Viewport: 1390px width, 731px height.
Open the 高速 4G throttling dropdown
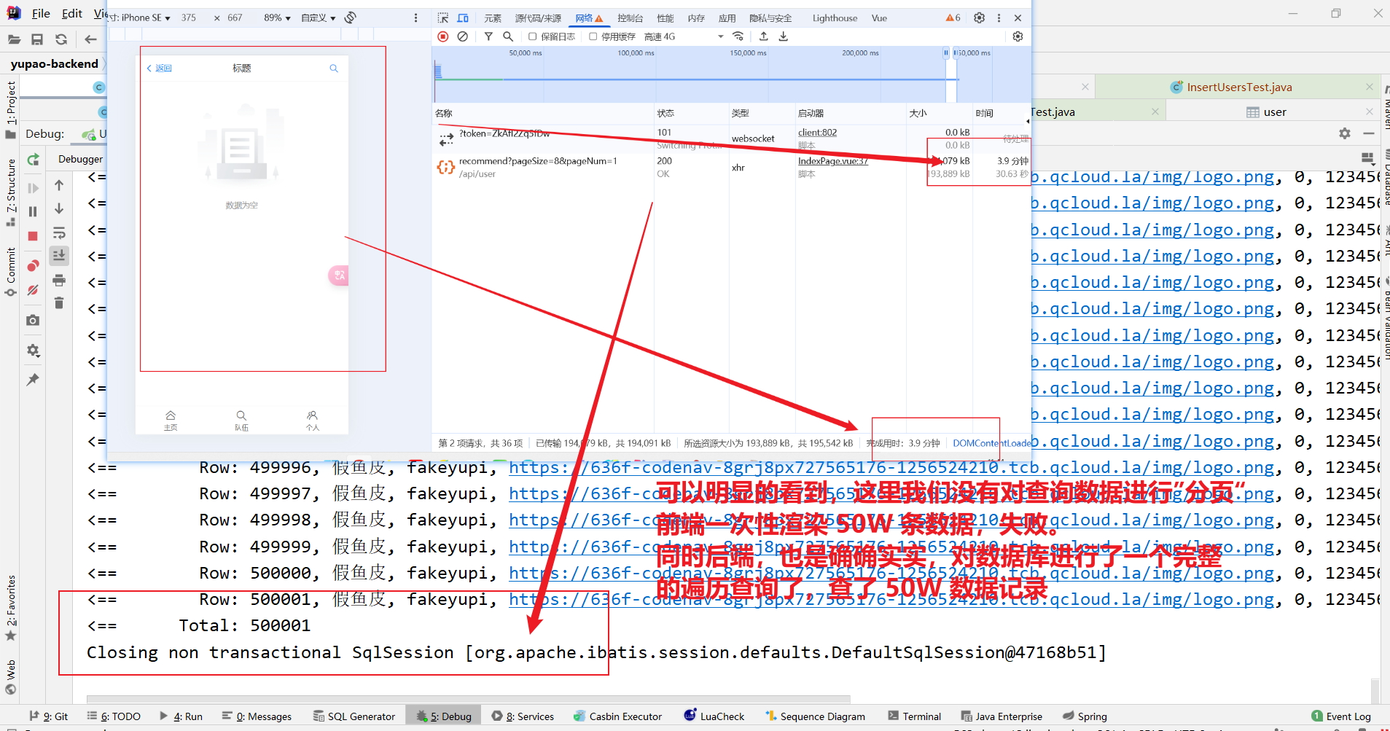683,36
